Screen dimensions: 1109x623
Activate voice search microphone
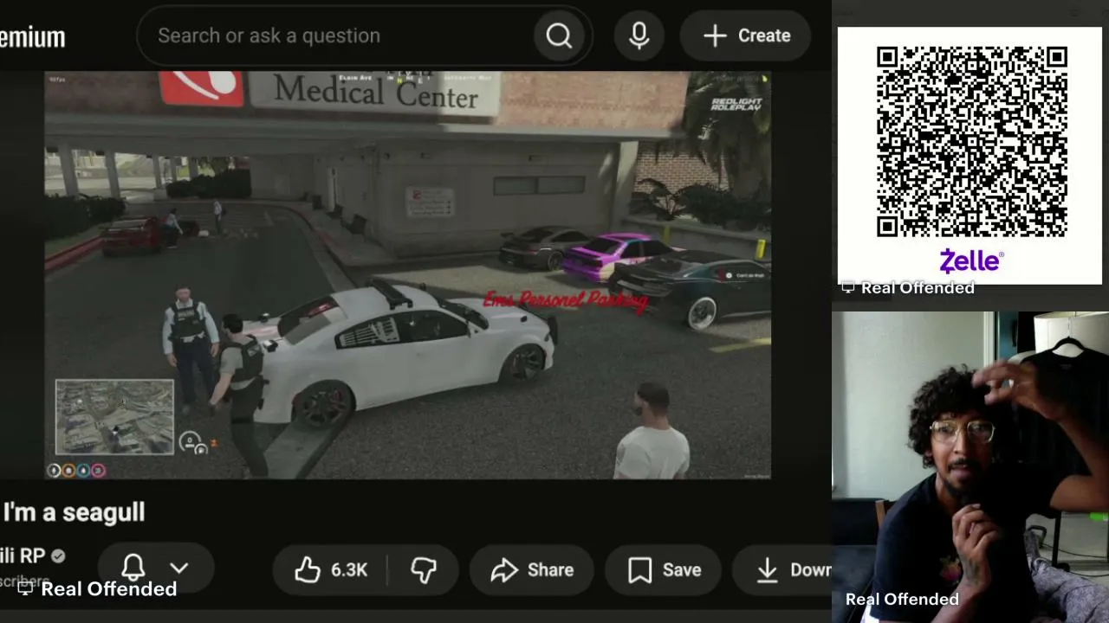tap(639, 35)
